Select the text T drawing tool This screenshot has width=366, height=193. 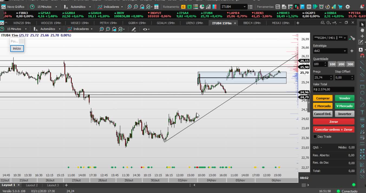pos(362,112)
